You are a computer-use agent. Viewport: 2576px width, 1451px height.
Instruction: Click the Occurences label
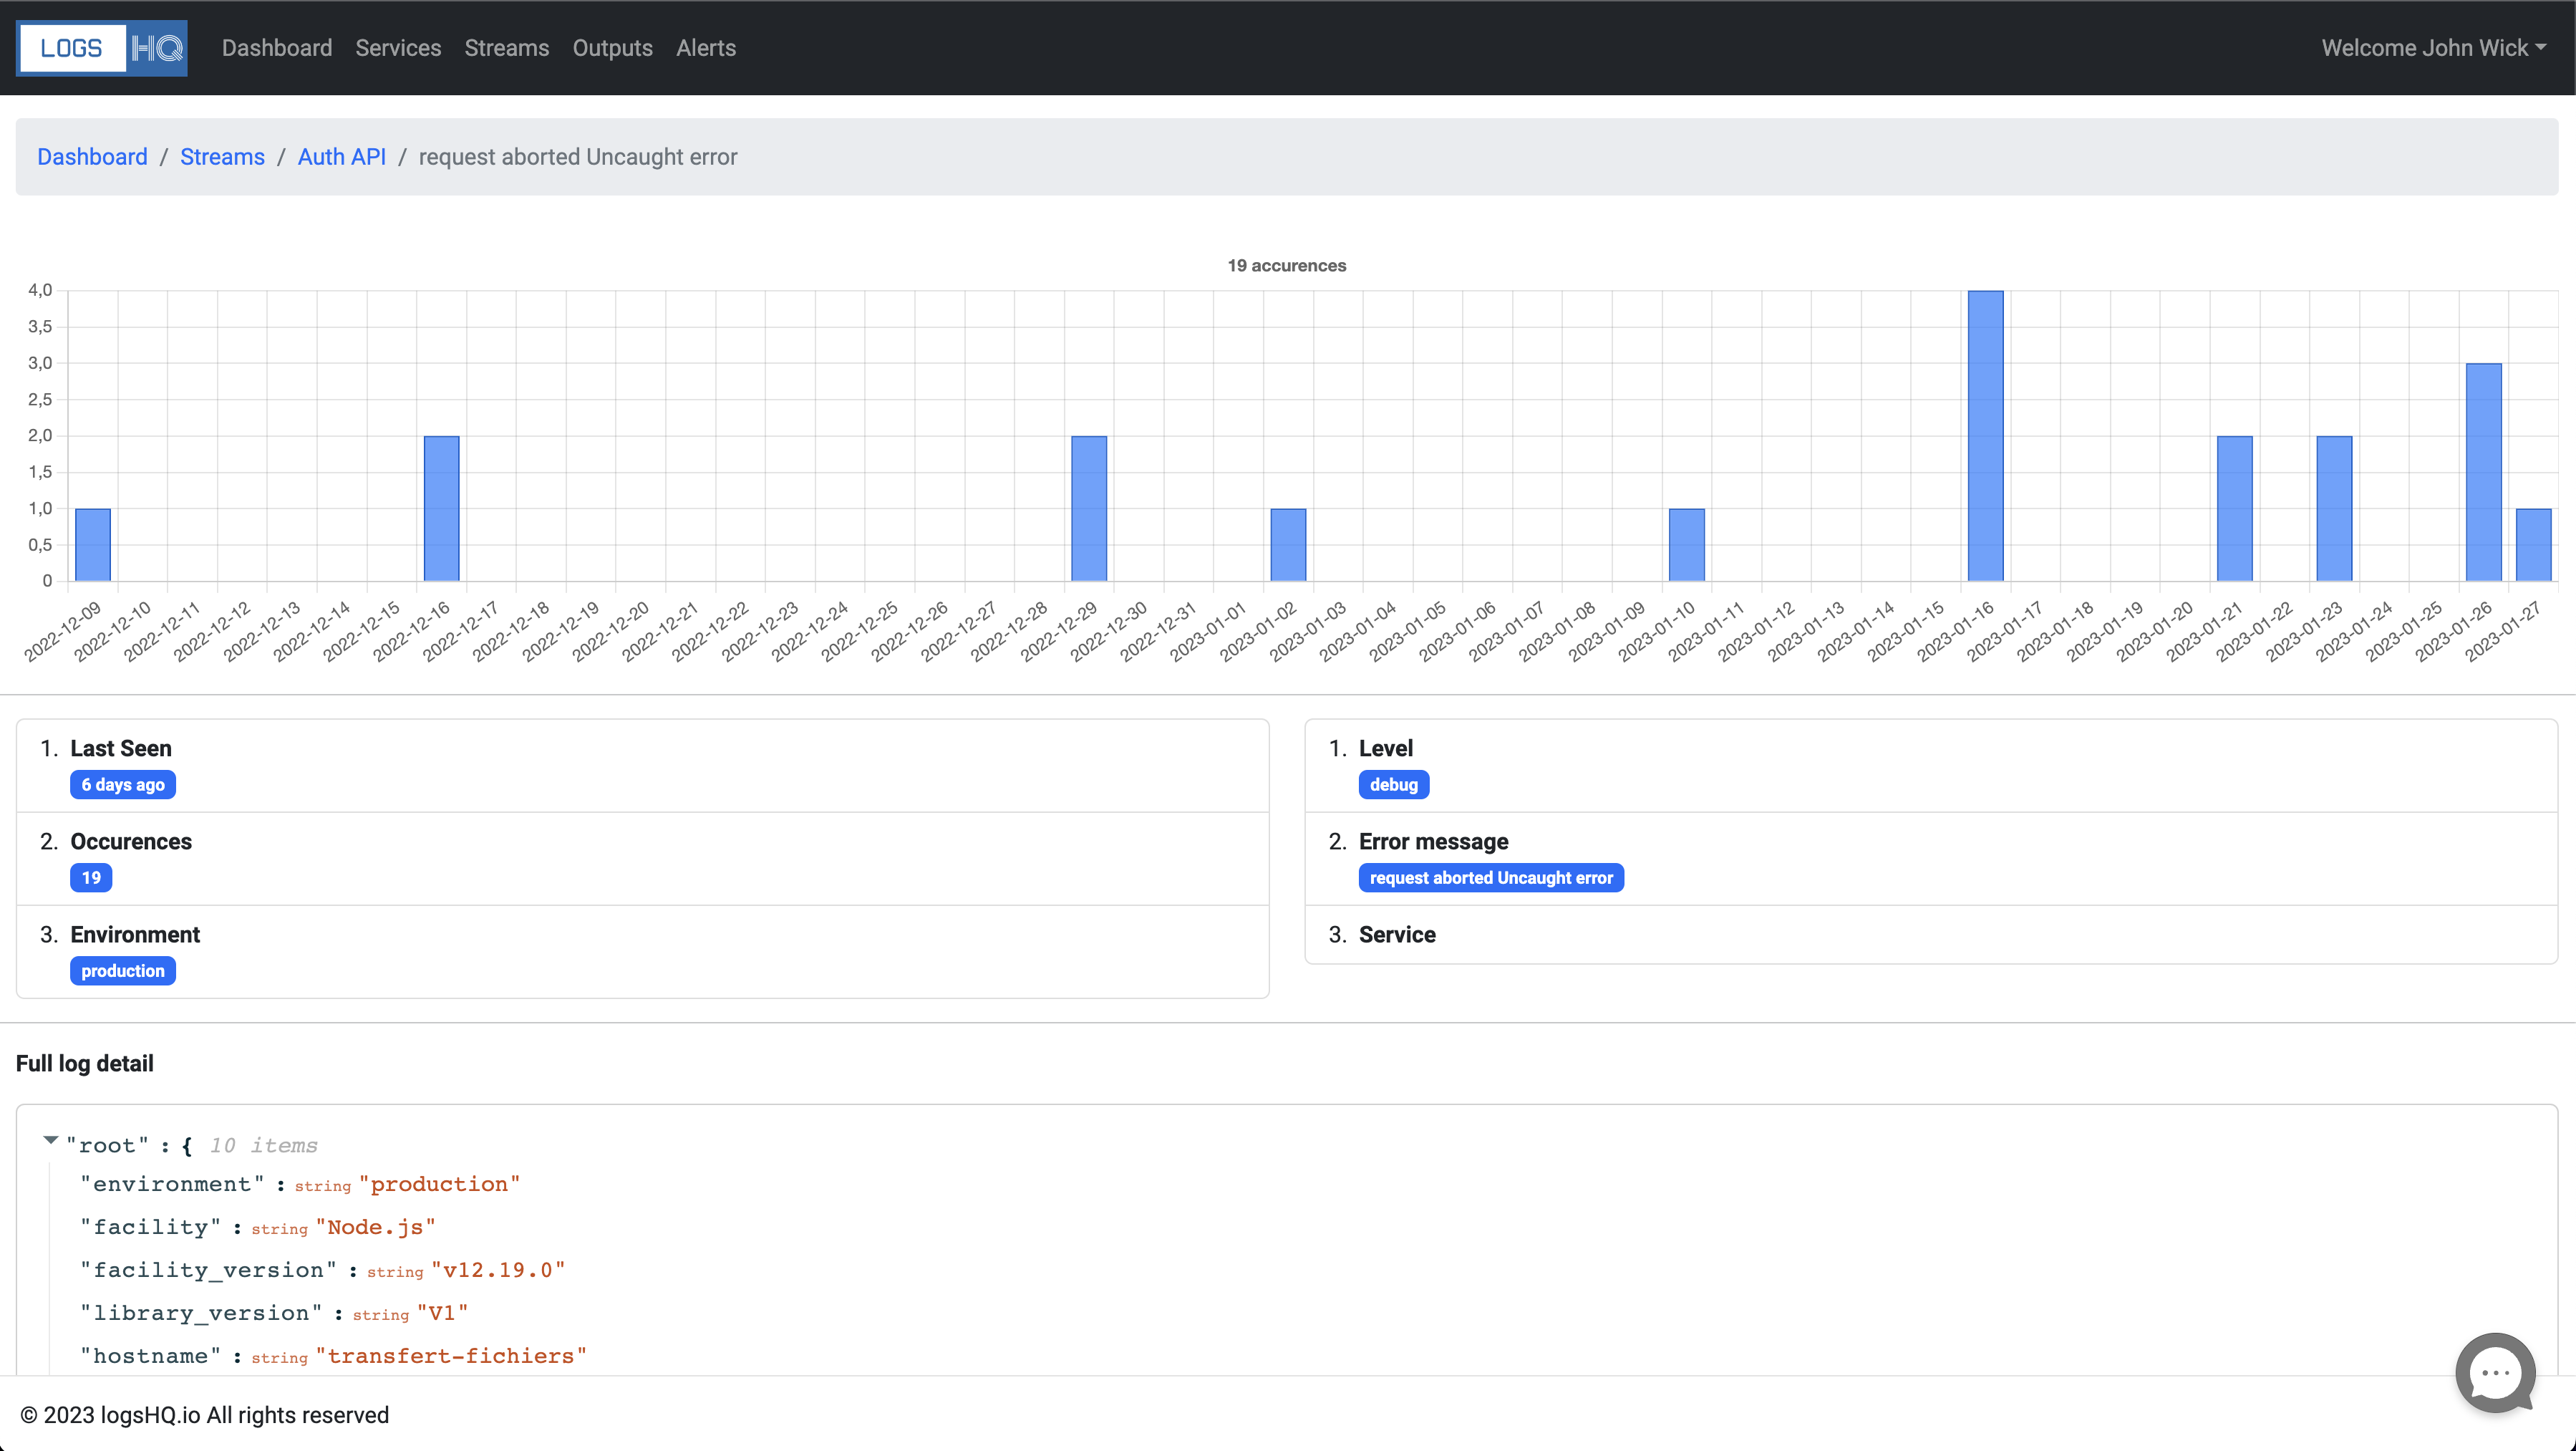[131, 841]
